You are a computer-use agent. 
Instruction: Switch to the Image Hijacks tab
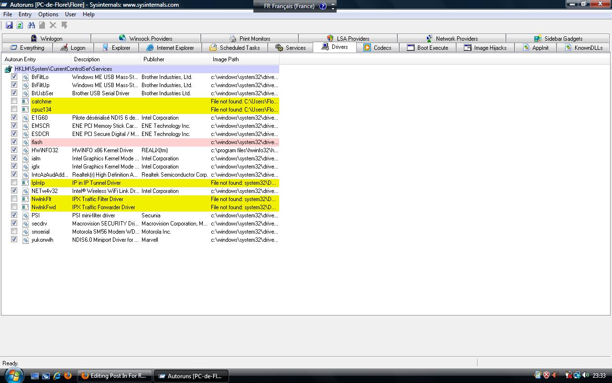485,48
